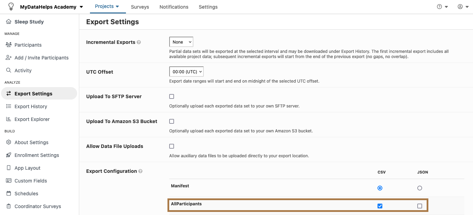Expand the UTC Offset dropdown
473x215 pixels.
[x=186, y=72]
